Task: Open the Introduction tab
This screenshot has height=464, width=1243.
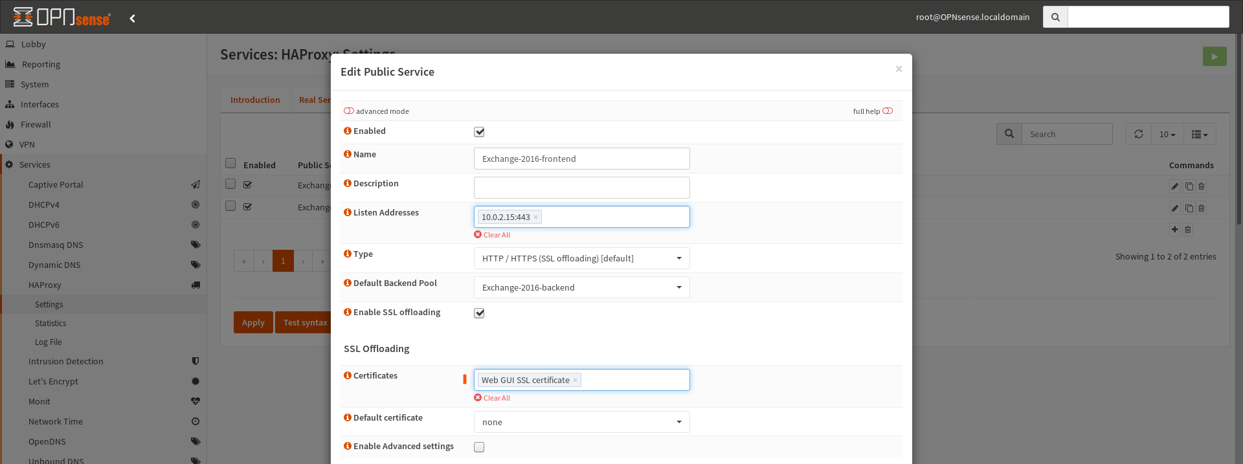Action: pos(255,100)
